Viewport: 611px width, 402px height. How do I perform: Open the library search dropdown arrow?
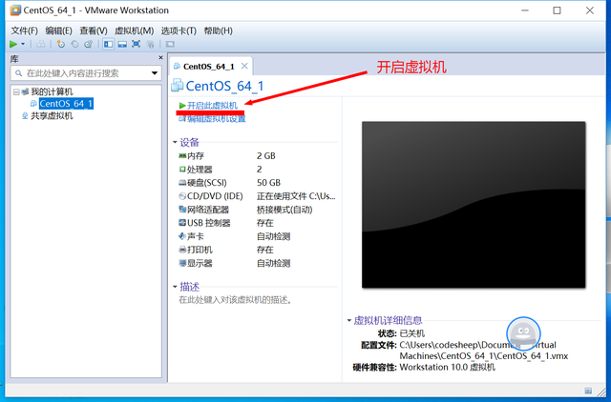tap(155, 73)
